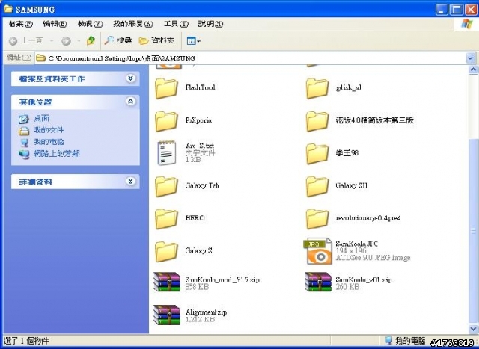
Task: Select the 拳王98 folder icon
Action: tap(317, 153)
